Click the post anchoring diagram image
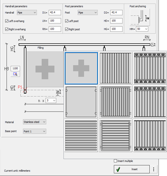The height and width of the screenshot is (176, 167). (x=140, y=17)
